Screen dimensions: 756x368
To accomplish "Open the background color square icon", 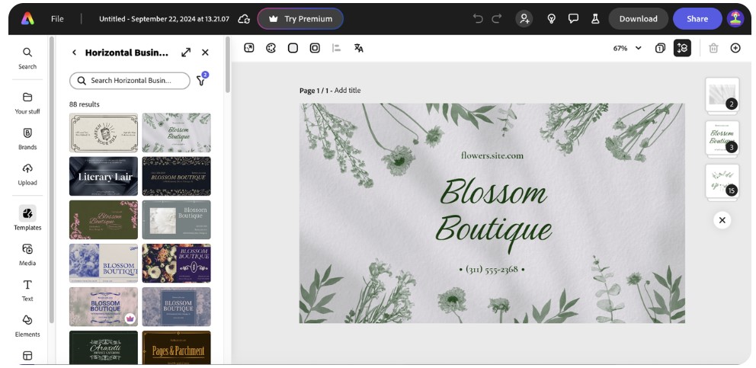I will pos(293,48).
